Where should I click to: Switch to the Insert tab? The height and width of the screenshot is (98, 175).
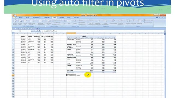point(27,17)
